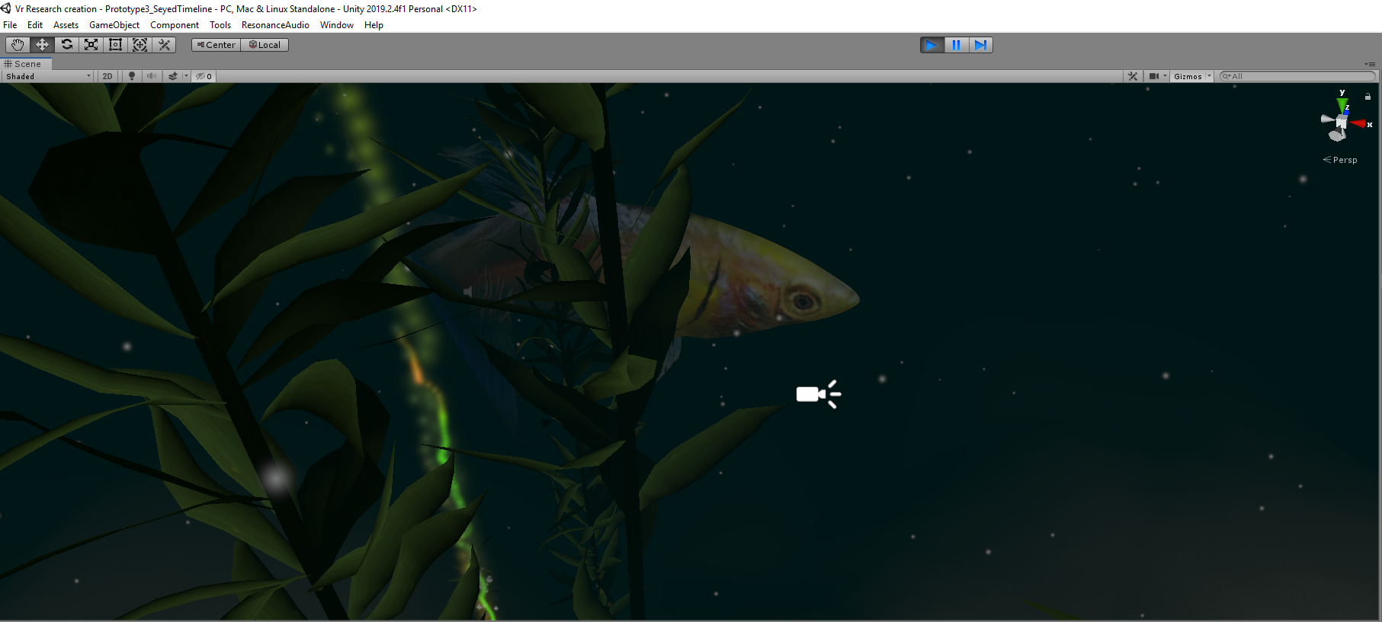1382x622 pixels.
Task: Open the scene camera settings dropdown
Action: tap(1158, 76)
